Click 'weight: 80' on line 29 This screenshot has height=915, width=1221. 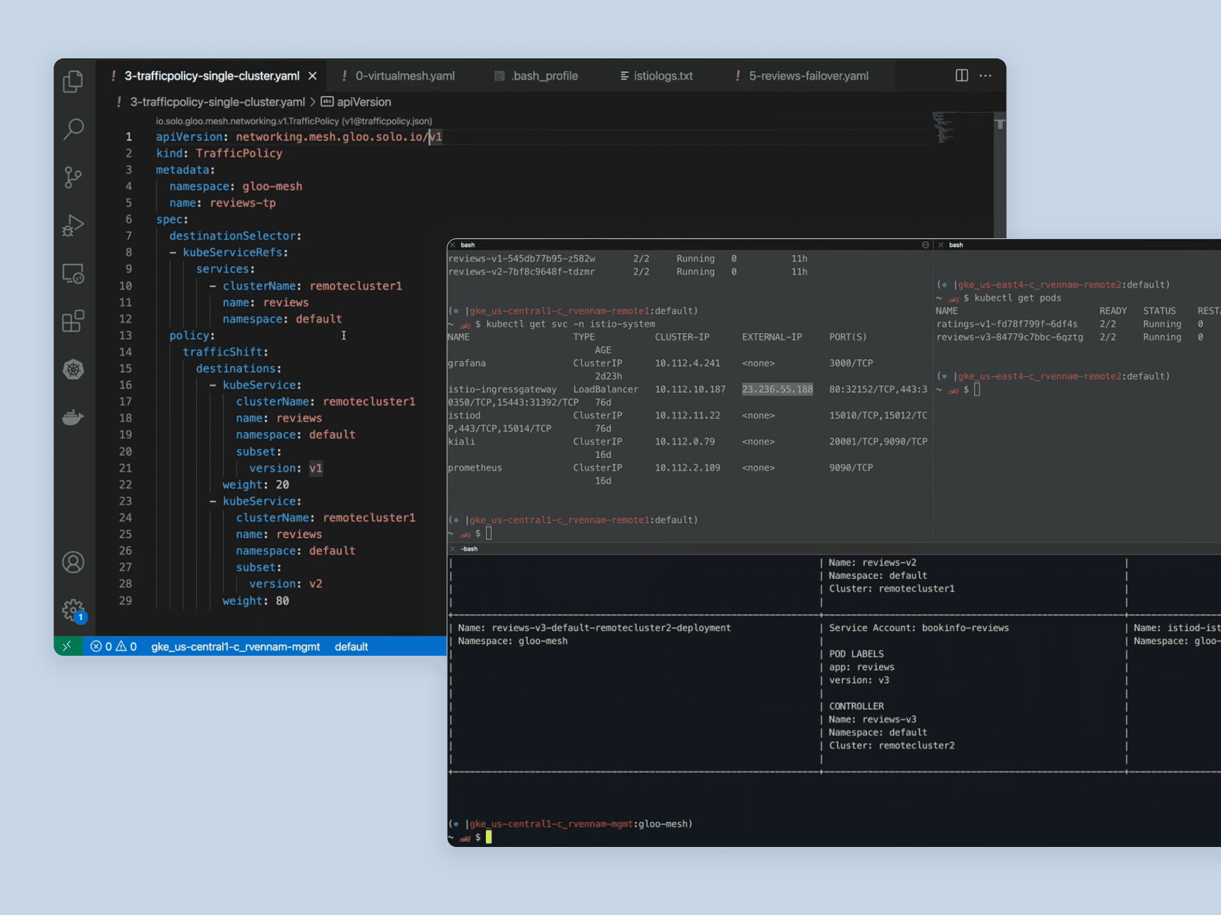click(x=256, y=600)
